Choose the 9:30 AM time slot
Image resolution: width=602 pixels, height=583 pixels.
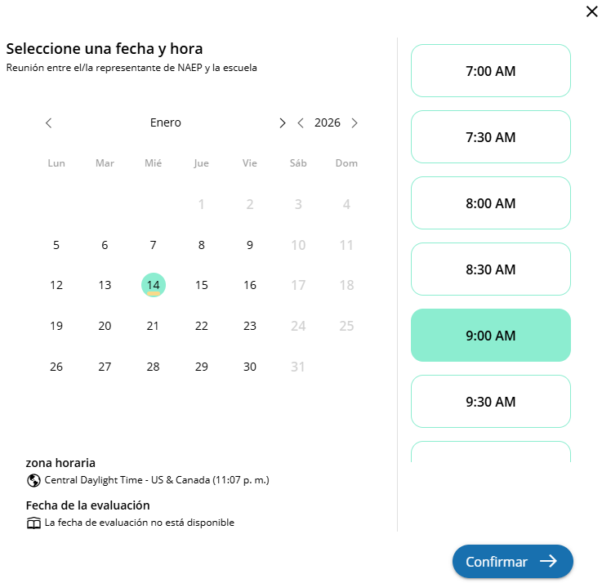(x=490, y=402)
